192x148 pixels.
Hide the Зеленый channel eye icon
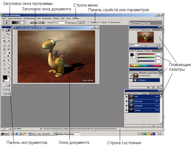[x=126, y=106]
